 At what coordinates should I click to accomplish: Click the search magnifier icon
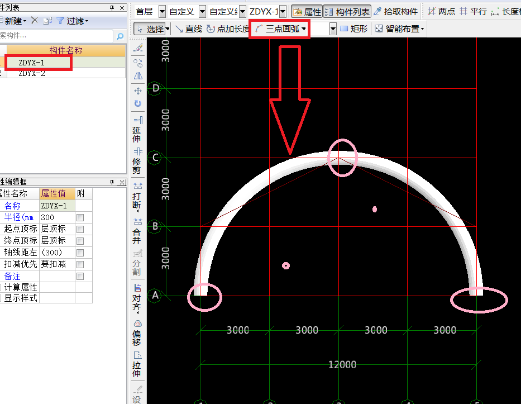pos(120,36)
